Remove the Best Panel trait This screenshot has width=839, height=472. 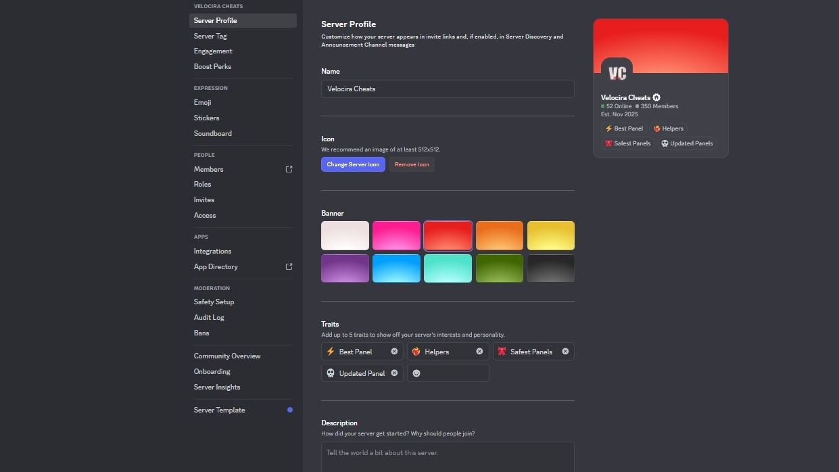[394, 352]
